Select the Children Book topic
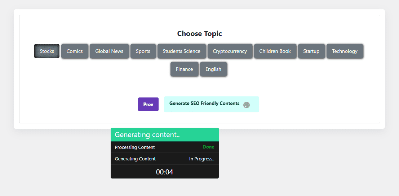Image resolution: width=399 pixels, height=196 pixels. coord(275,51)
